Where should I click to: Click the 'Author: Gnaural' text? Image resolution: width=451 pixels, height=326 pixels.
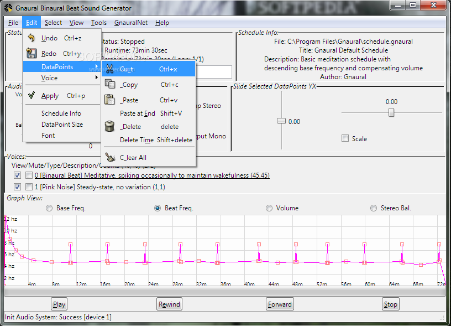tap(343, 77)
